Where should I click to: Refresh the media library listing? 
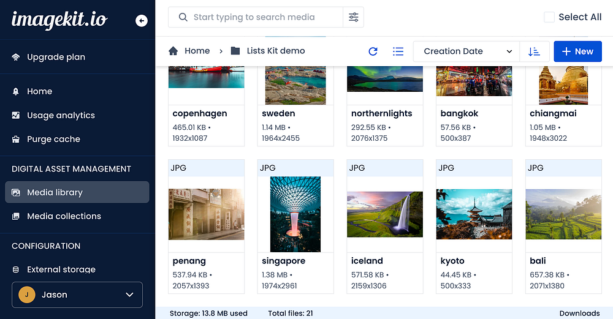[x=373, y=51]
